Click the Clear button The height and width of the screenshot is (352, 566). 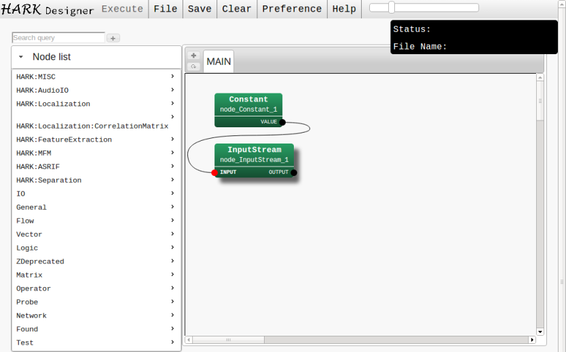click(x=237, y=9)
